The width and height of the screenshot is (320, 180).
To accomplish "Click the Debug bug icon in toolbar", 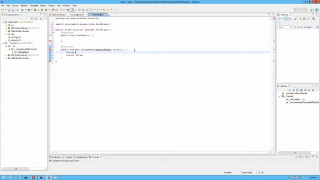I will [x=22, y=10].
